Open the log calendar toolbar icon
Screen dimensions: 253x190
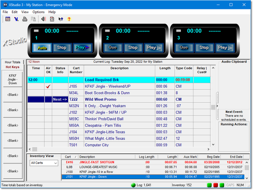tap(8, 19)
